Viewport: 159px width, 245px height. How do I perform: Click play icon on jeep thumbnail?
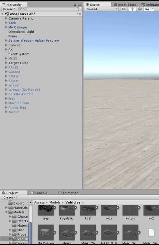click(x=54, y=207)
